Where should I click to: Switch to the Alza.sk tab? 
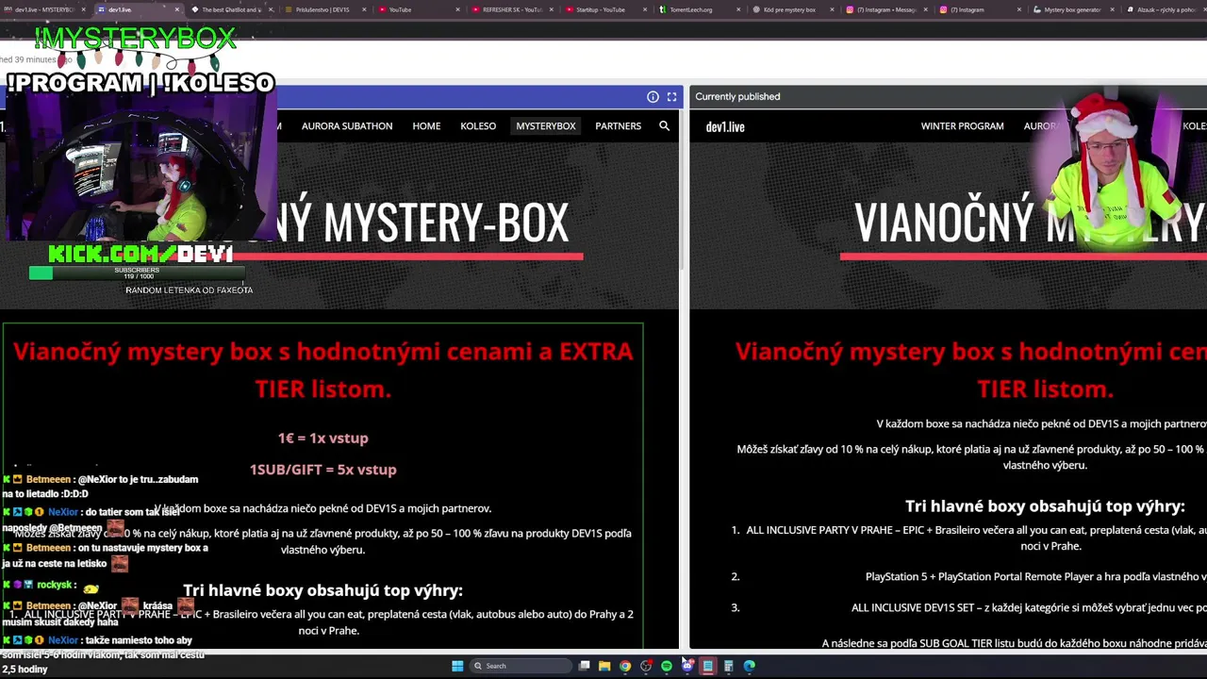coord(1165,9)
